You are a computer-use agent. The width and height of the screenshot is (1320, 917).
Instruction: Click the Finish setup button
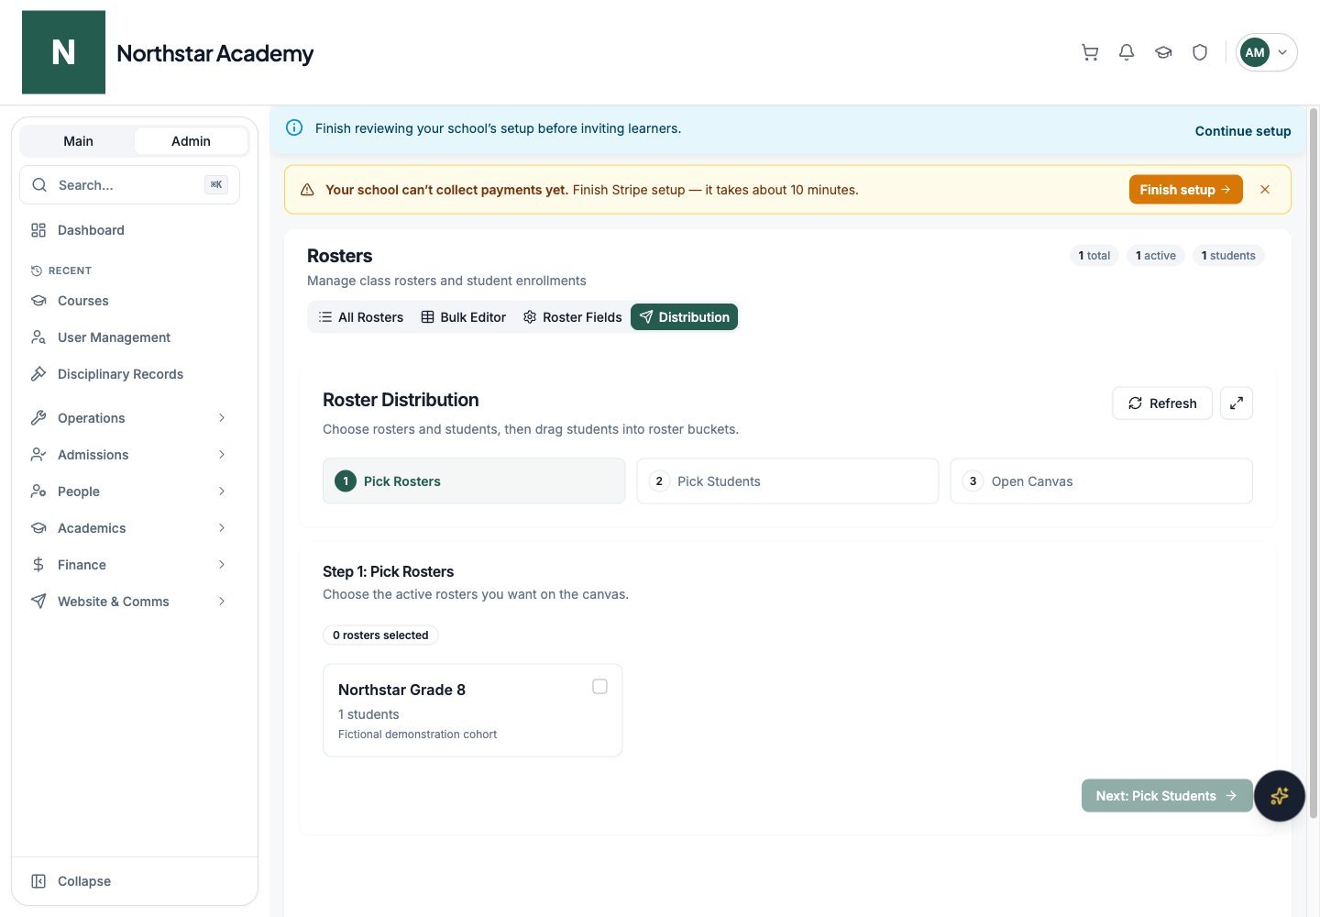[1185, 190]
